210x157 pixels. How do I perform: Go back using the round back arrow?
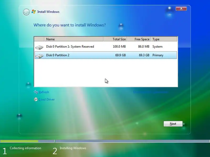[26, 12]
